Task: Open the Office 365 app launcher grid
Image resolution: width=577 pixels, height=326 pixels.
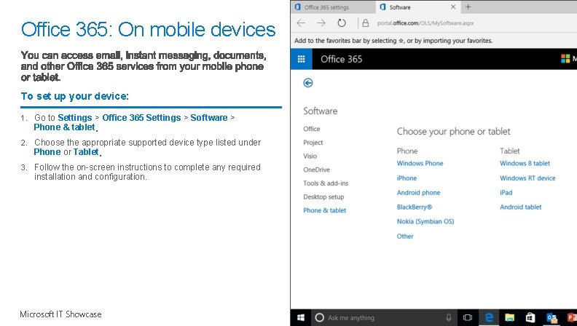Action: click(301, 59)
